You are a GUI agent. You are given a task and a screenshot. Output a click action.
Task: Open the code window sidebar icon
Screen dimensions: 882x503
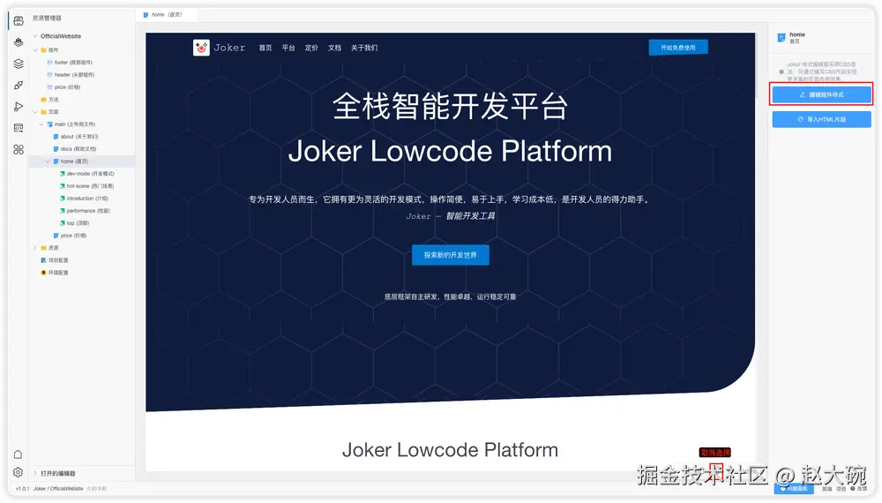coord(19,128)
